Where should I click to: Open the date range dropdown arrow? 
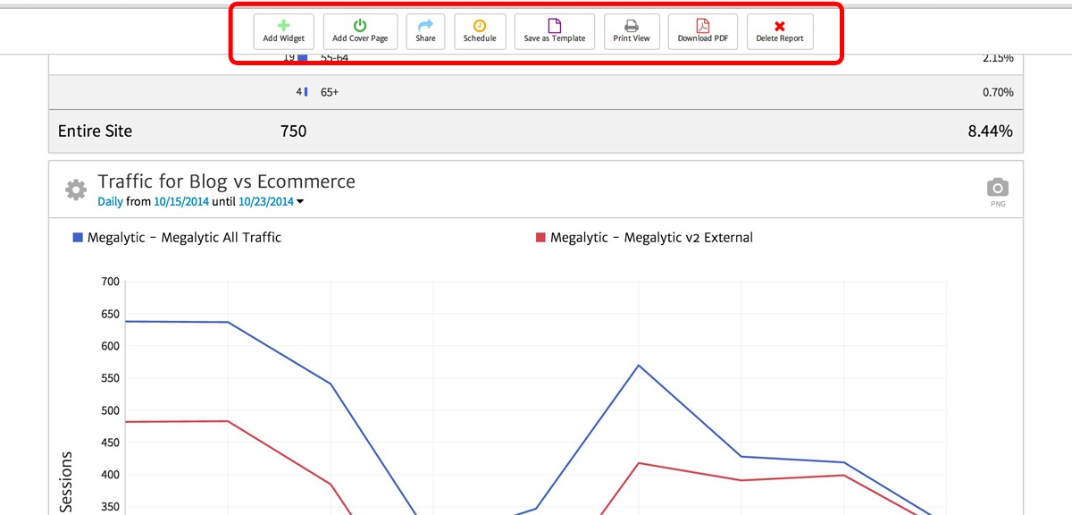pyautogui.click(x=299, y=201)
